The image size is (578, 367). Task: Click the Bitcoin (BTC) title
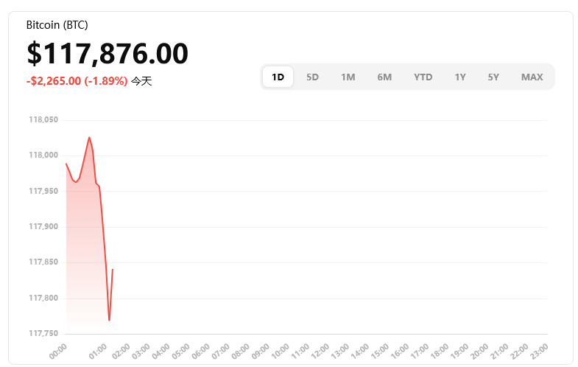click(x=57, y=25)
